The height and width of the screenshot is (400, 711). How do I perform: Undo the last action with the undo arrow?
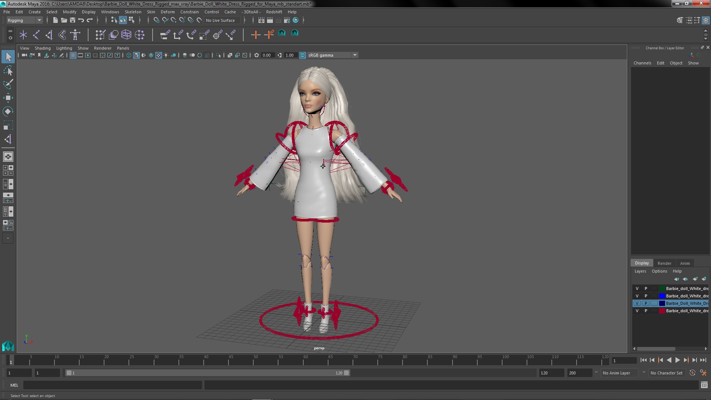point(81,20)
